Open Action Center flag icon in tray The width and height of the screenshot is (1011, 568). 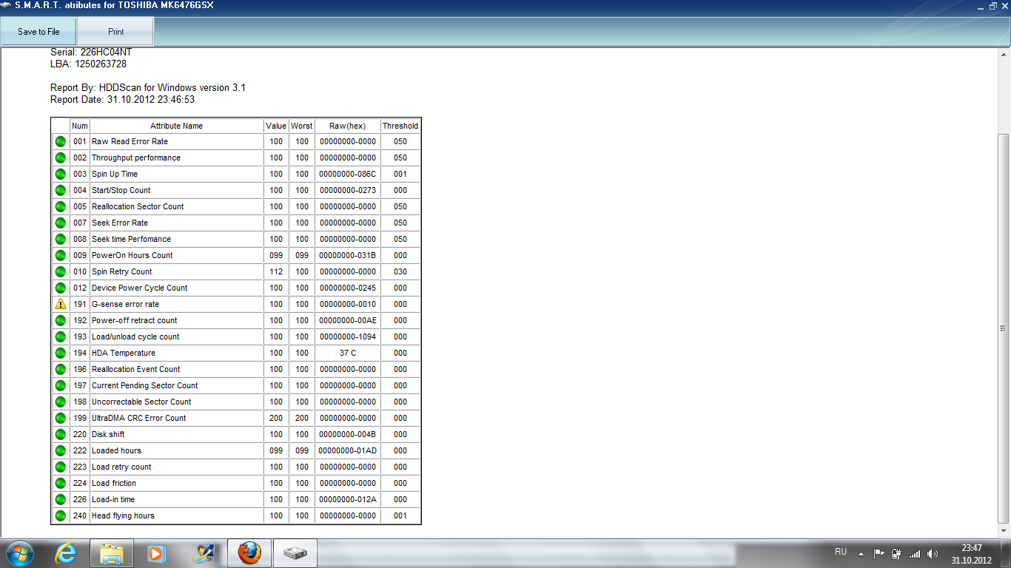coord(879,553)
